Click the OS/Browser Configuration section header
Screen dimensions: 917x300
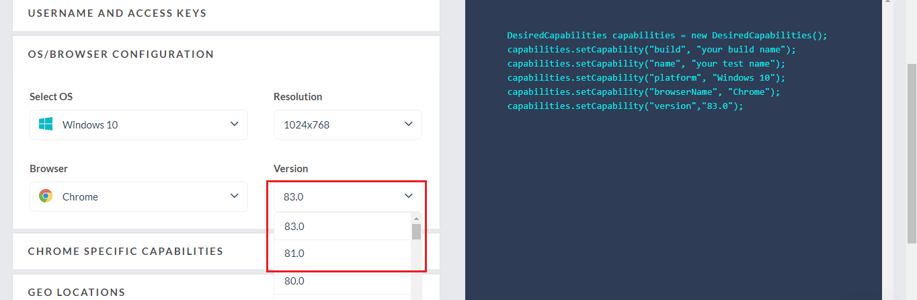click(121, 54)
